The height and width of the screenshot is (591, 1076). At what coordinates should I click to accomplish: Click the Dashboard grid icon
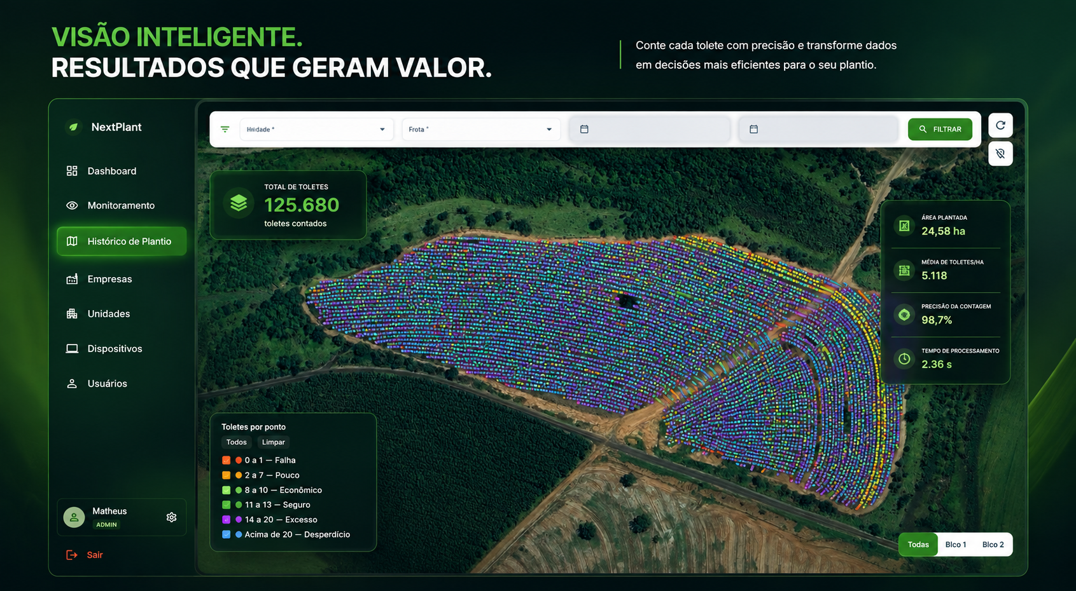pos(72,171)
